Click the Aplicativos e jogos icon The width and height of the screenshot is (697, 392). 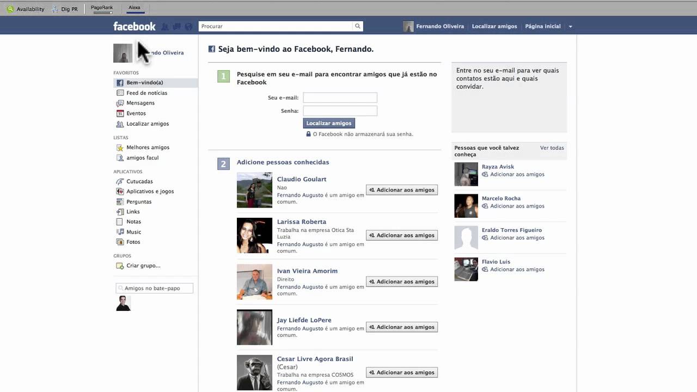[x=120, y=192]
